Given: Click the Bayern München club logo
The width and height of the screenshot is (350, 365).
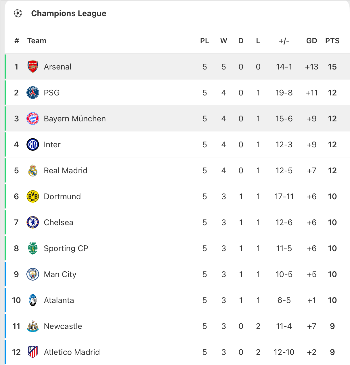Looking at the screenshot, I should pyautogui.click(x=33, y=118).
